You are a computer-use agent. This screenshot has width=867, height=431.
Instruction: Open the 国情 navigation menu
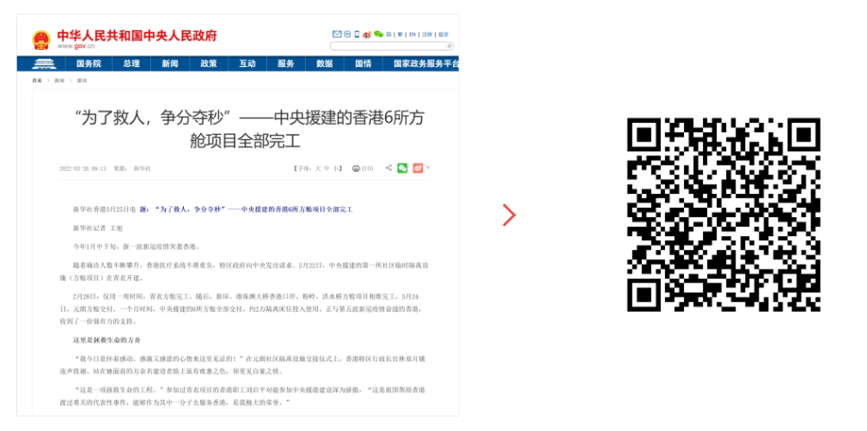tap(363, 64)
